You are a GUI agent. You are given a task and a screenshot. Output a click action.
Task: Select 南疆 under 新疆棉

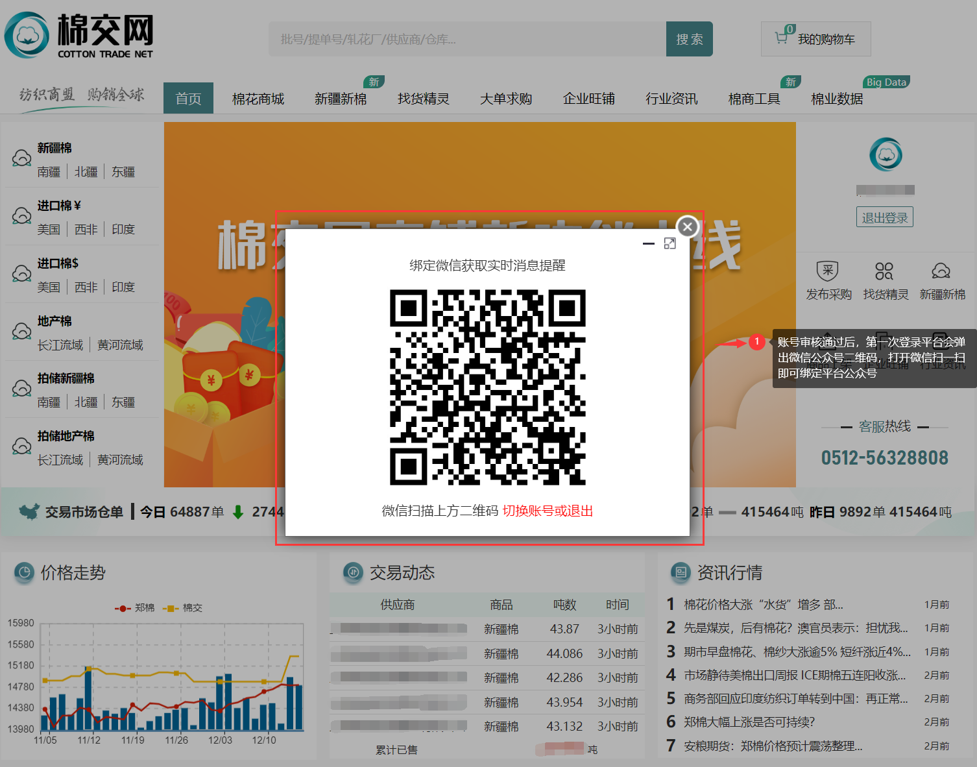tap(49, 172)
